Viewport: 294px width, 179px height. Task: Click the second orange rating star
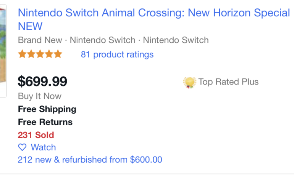[31, 54]
